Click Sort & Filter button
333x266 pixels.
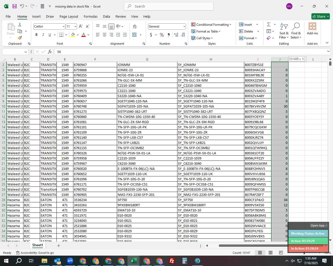pos(284,31)
